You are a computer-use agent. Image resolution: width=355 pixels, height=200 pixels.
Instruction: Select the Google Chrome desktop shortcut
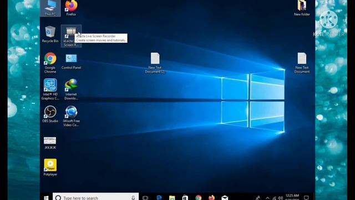coord(50,63)
